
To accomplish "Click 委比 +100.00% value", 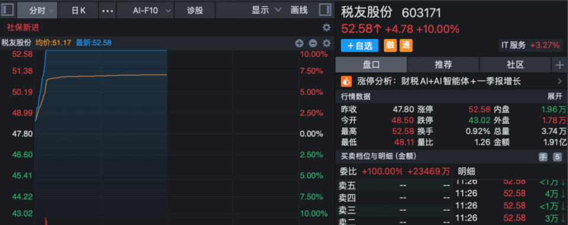I will tap(382, 171).
